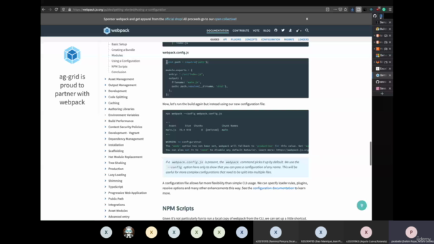Open the Progressive Web Application guide
This screenshot has width=434, height=244.
pyautogui.click(x=127, y=192)
